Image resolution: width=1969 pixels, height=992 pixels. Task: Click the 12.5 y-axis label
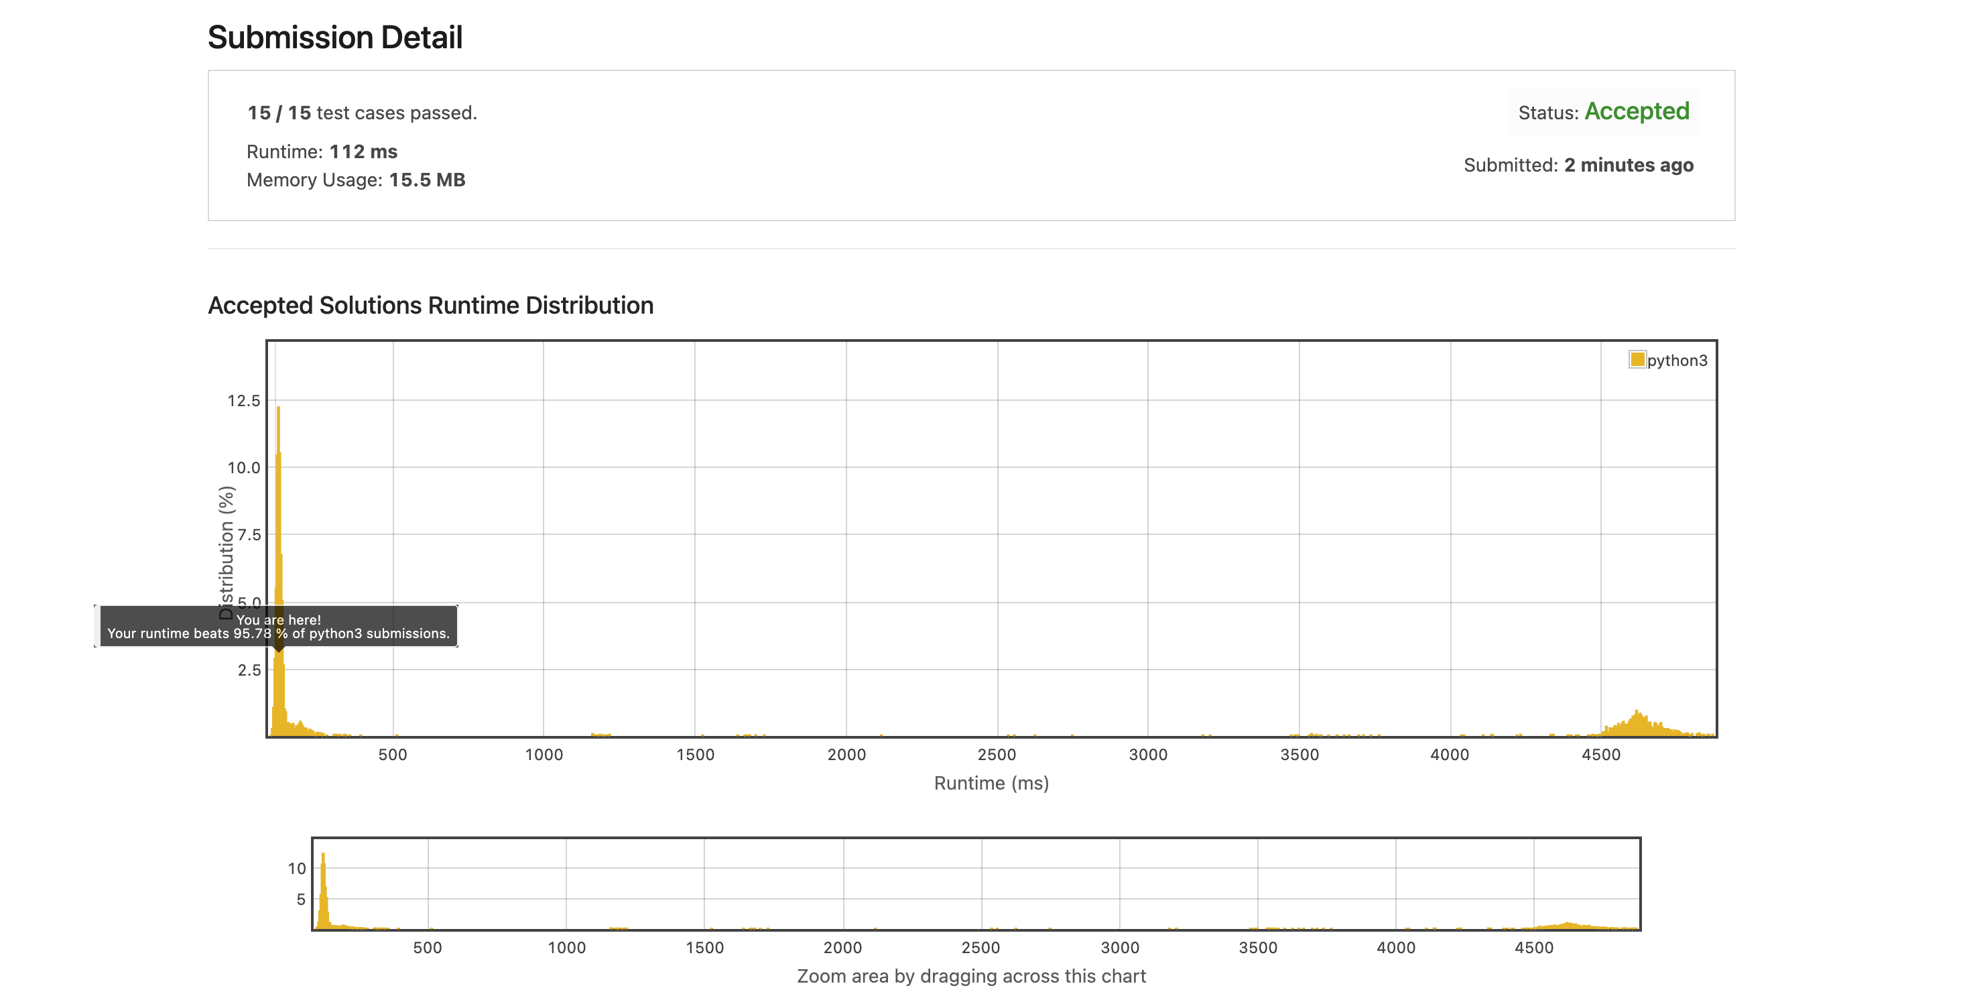pyautogui.click(x=244, y=400)
